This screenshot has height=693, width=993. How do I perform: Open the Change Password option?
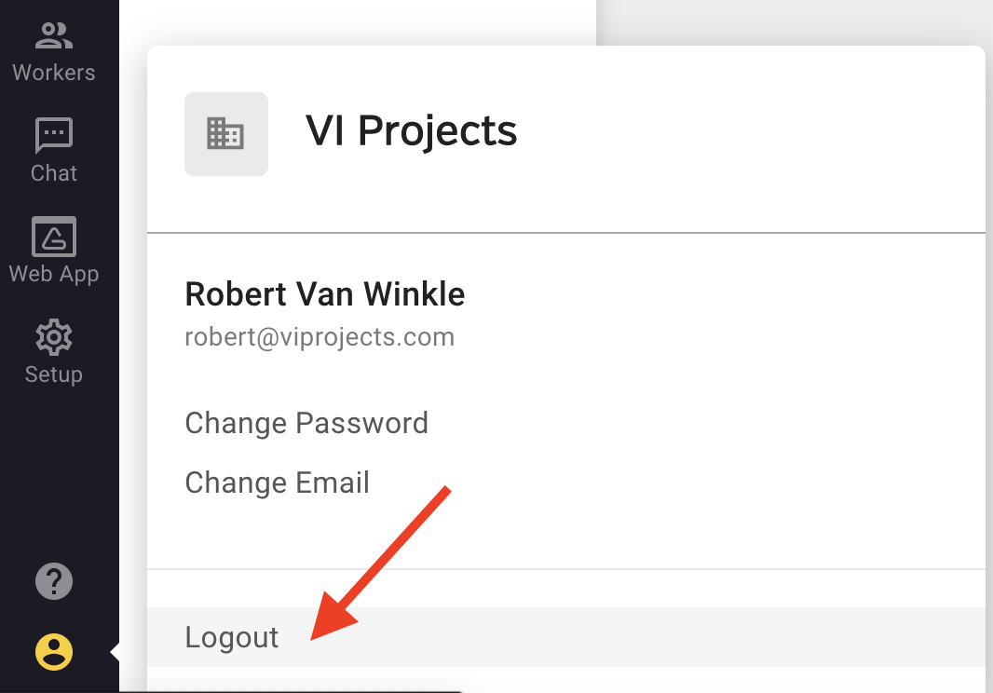(306, 423)
